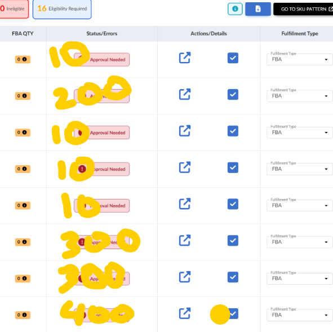The image size is (333, 332).
Task: Click the fifth row's Approval Needed badge
Action: [x=101, y=206]
